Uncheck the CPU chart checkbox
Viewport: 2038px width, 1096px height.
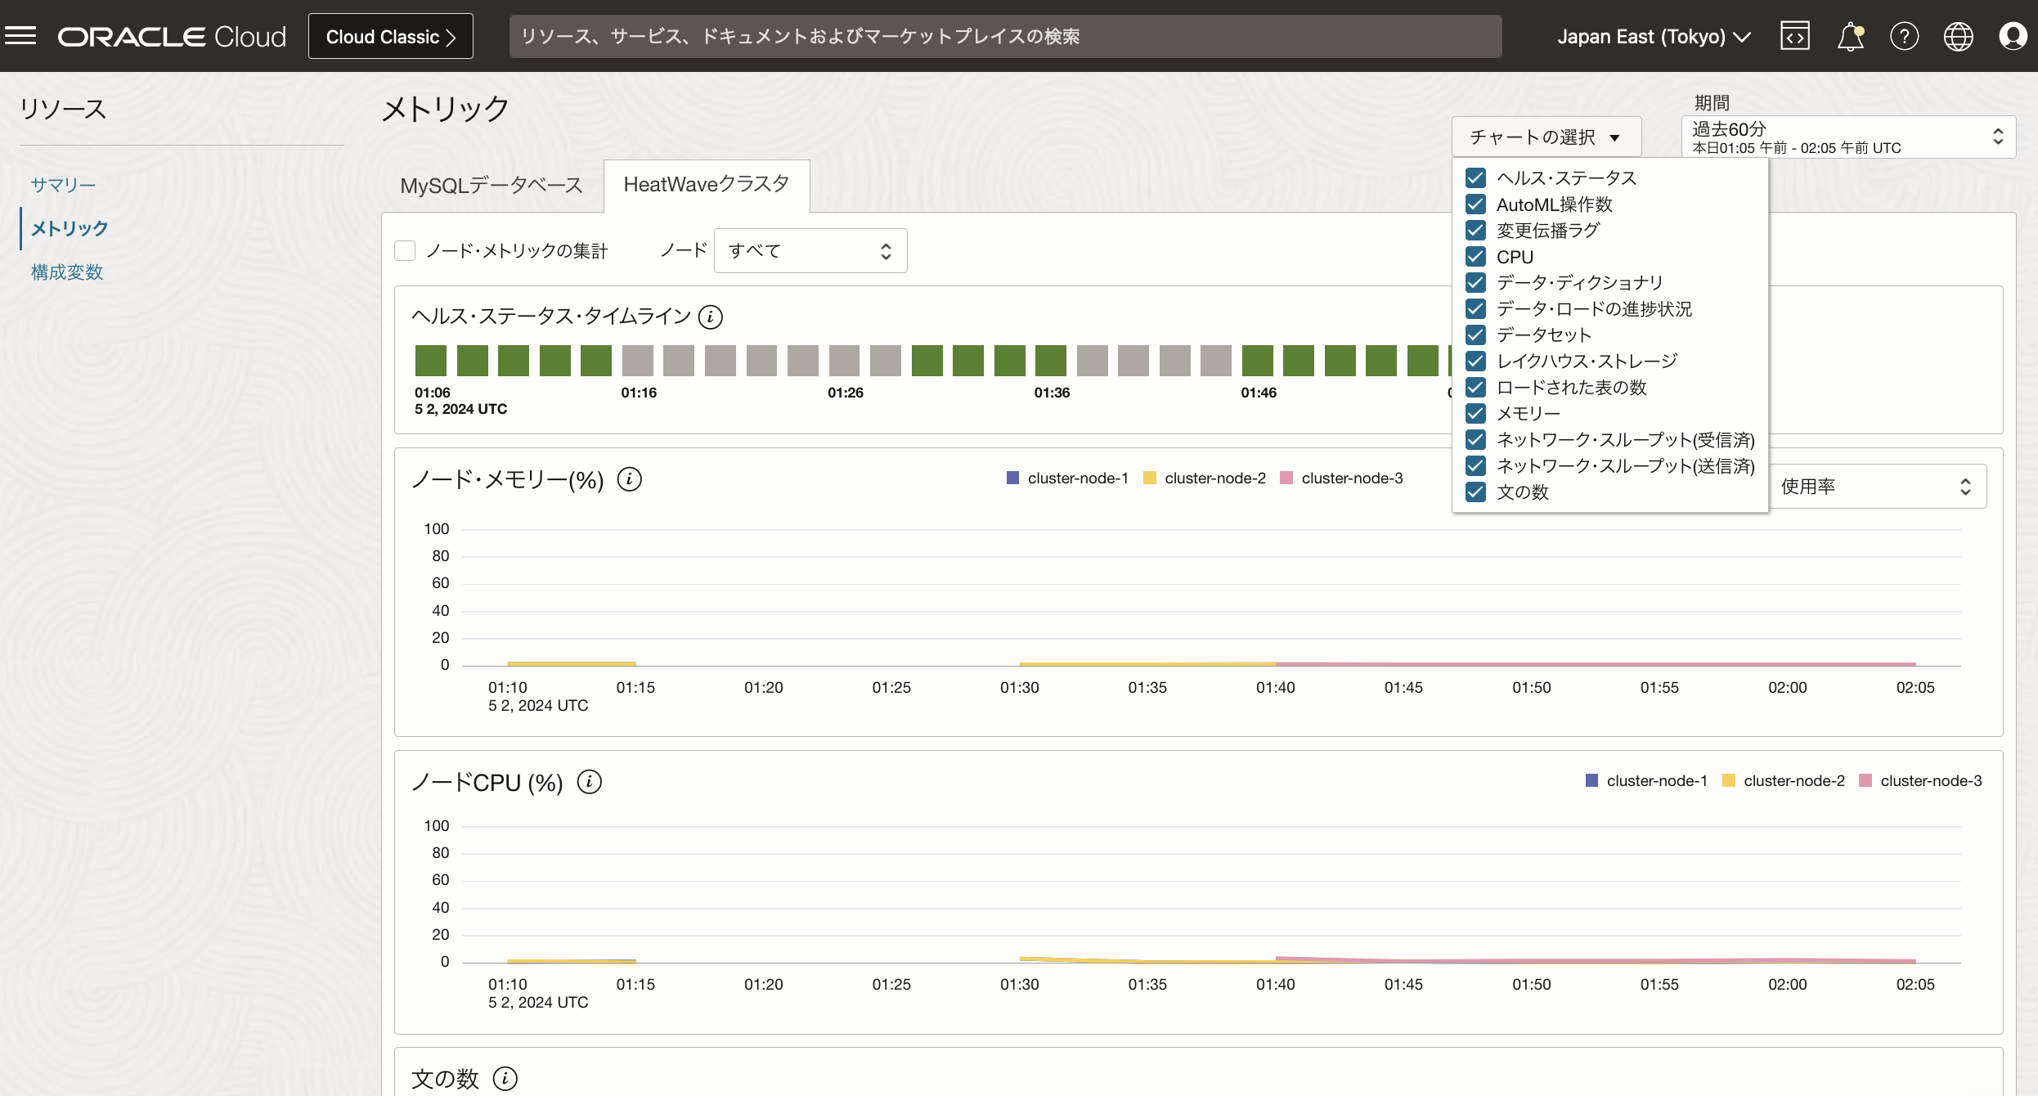(x=1475, y=257)
